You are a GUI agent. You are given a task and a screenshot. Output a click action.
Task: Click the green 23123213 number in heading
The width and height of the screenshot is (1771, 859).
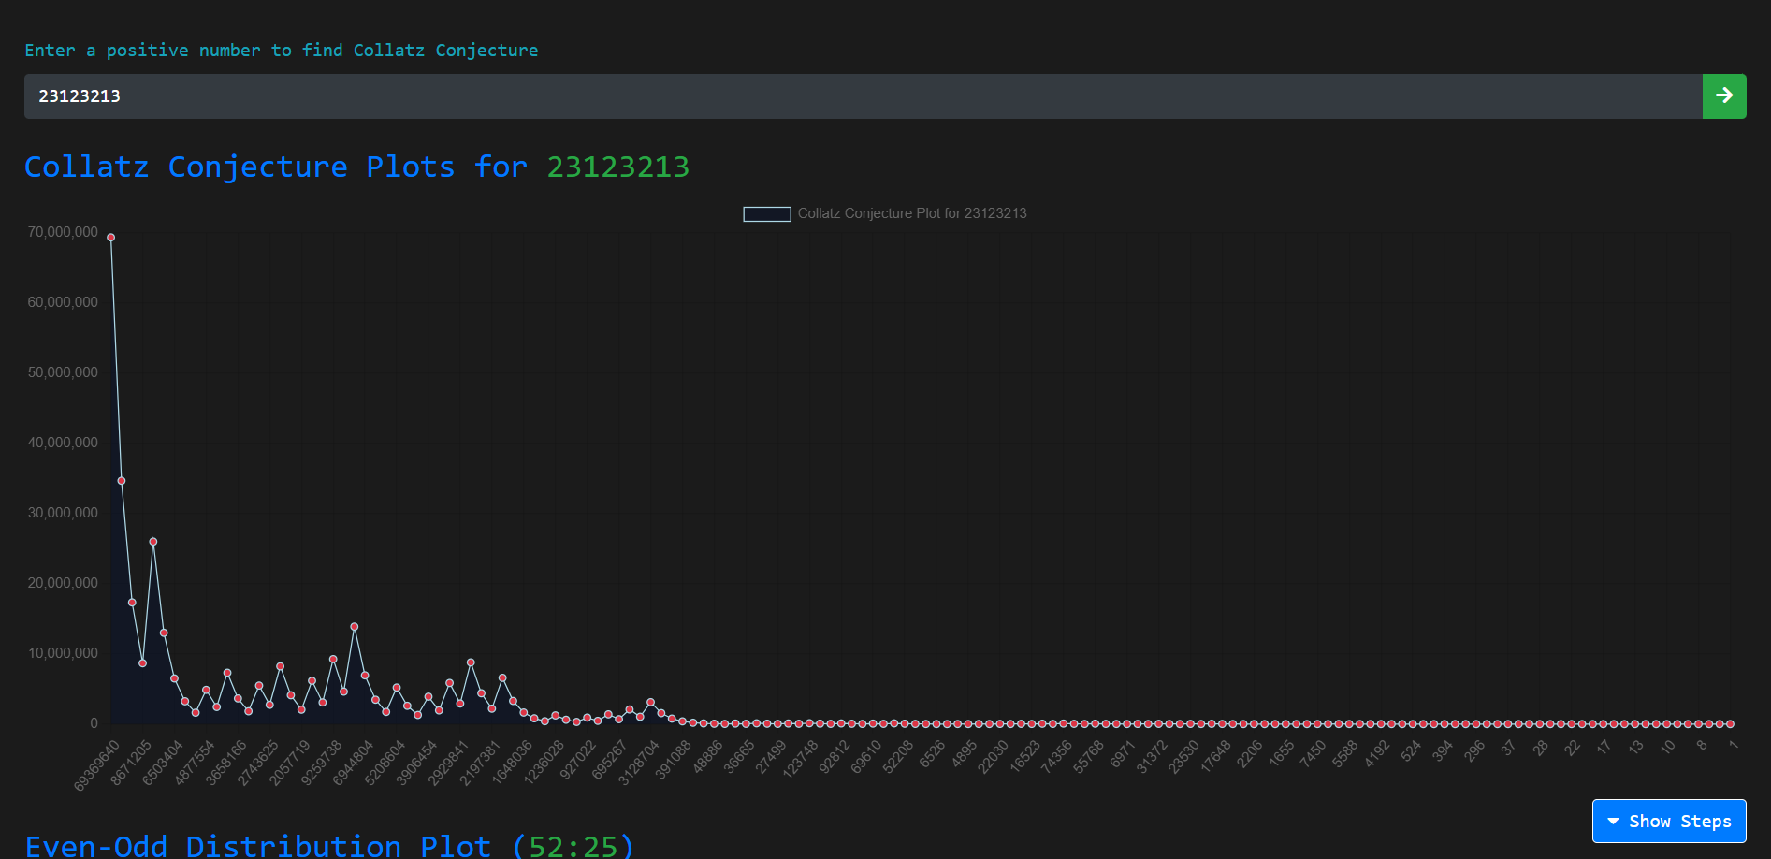coord(617,167)
